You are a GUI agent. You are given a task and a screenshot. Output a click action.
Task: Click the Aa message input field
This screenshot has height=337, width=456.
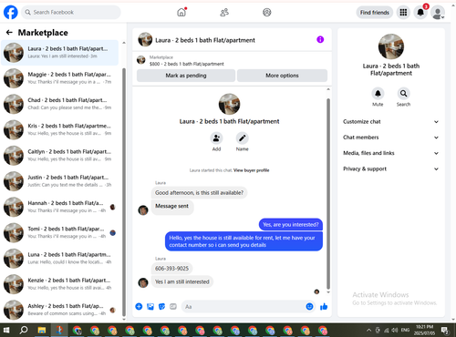pyautogui.click(x=249, y=307)
